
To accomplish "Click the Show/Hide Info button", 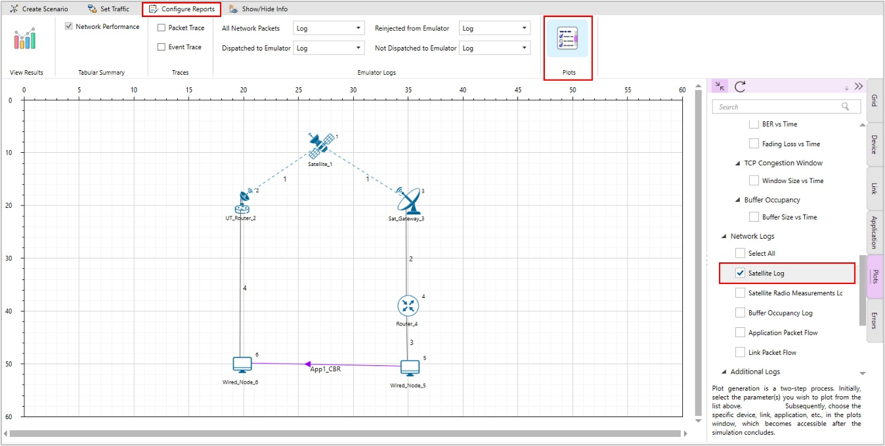I will 258,9.
